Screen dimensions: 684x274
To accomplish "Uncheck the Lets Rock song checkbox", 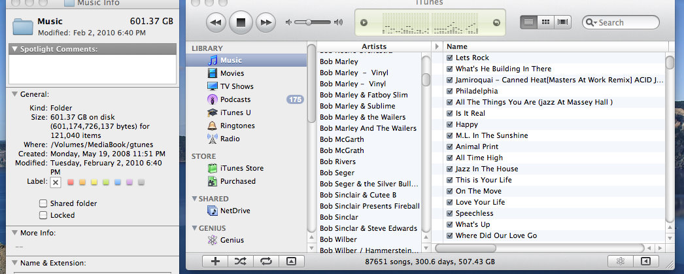I will (450, 58).
